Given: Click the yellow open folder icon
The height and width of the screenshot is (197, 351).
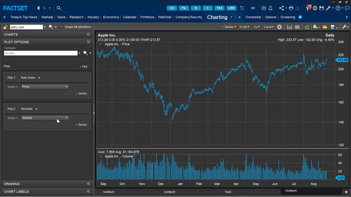Looking at the screenshot, I should [325, 27].
